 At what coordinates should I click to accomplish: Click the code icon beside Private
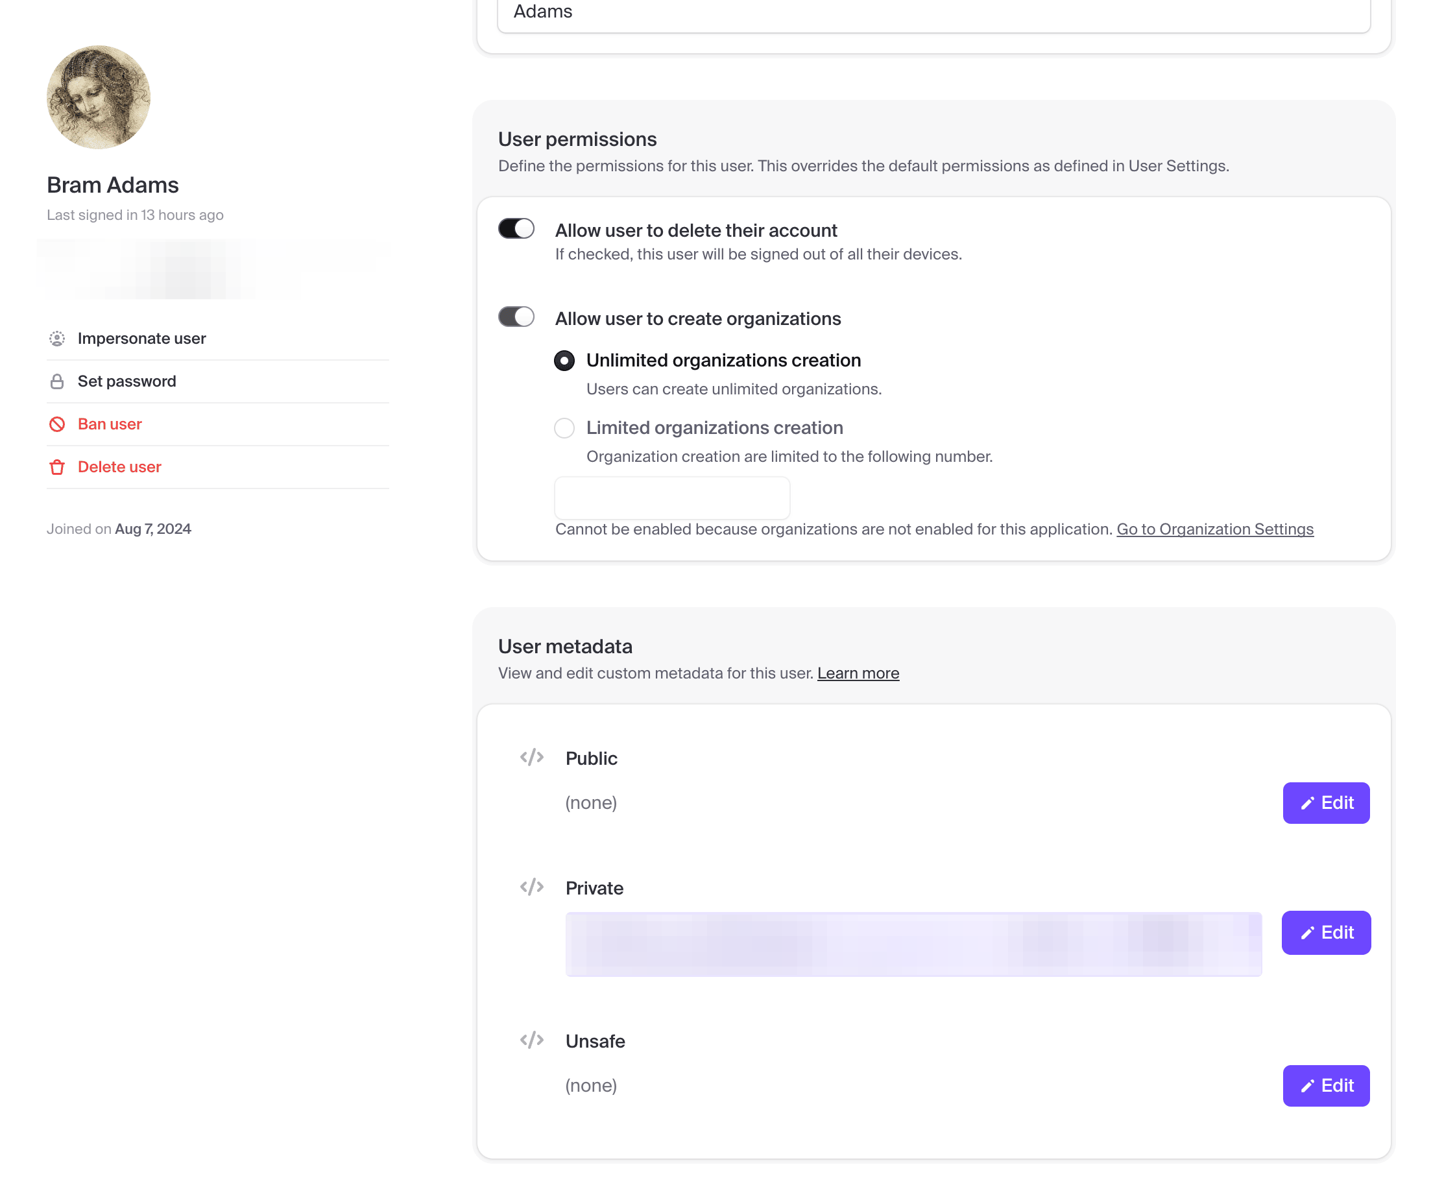[x=532, y=887]
